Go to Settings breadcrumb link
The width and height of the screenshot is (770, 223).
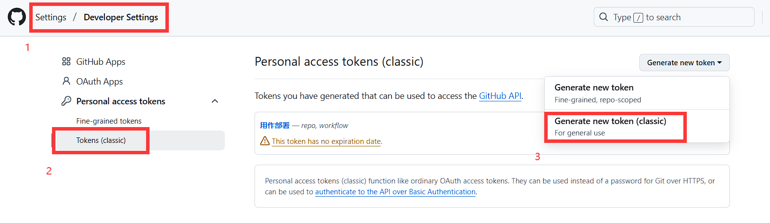click(x=51, y=17)
